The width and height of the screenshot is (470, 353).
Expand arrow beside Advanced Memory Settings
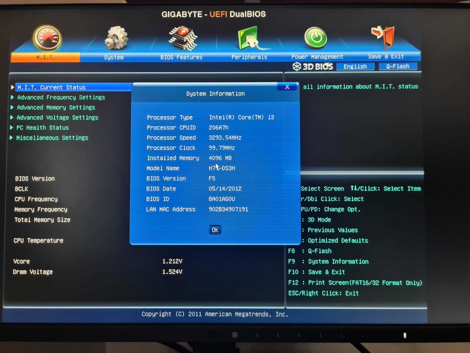pyautogui.click(x=12, y=107)
